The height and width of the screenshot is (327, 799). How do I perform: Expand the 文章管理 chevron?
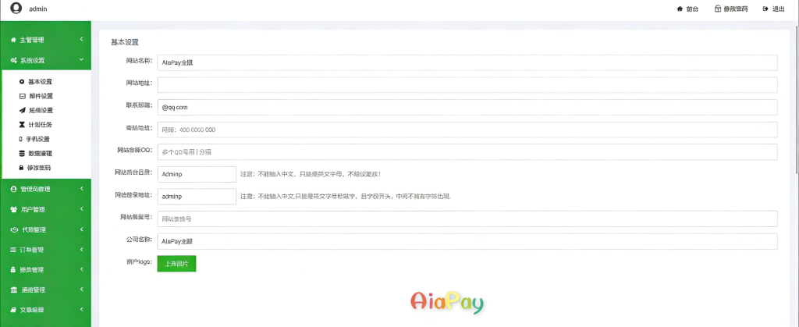pyautogui.click(x=81, y=309)
